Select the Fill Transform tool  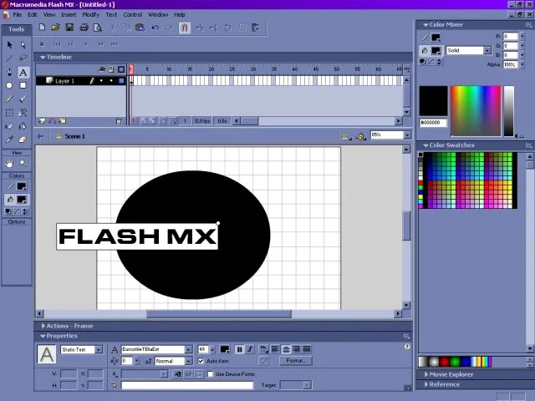[23, 113]
